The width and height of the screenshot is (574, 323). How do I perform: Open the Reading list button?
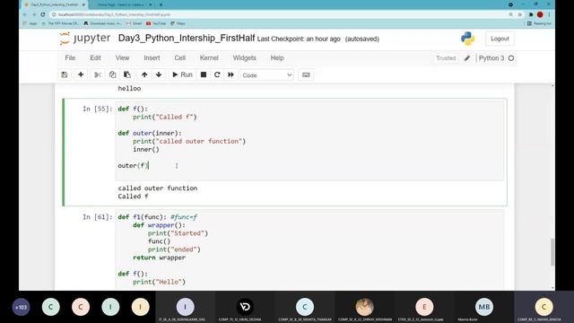pyautogui.click(x=539, y=23)
